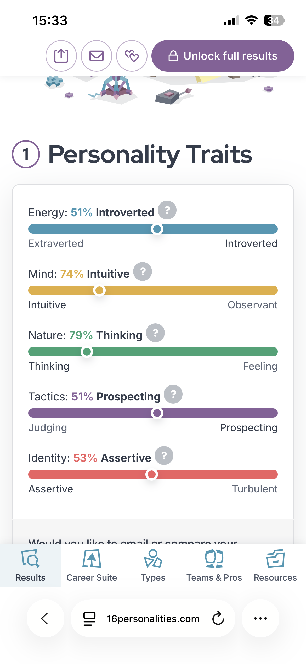This screenshot has width=306, height=664.
Task: Open the Career Suite tab
Action: (92, 565)
